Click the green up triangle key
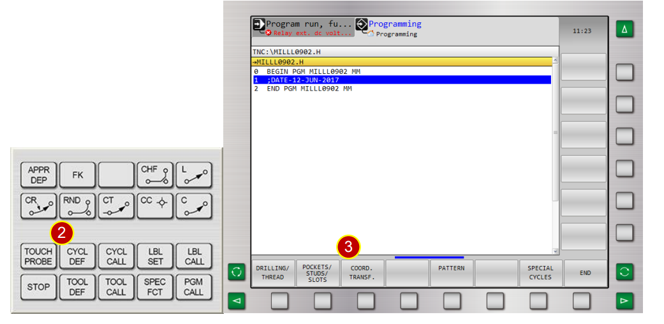664x324 pixels. tap(624, 31)
